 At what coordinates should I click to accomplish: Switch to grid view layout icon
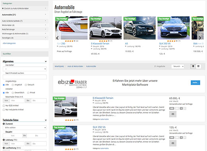tap(198, 66)
